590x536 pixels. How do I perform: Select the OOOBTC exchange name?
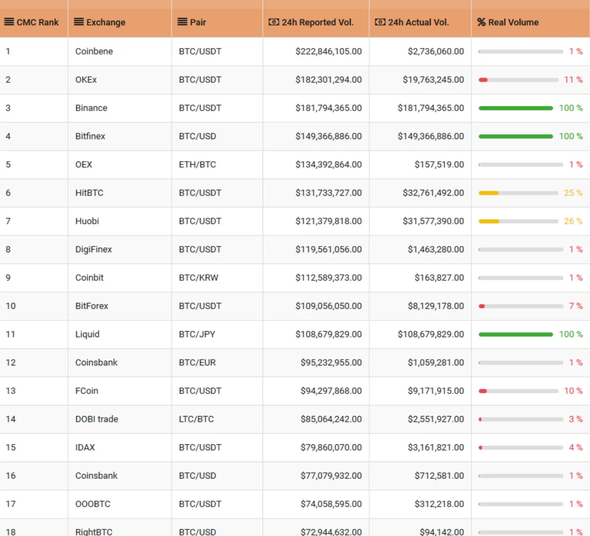tap(93, 504)
